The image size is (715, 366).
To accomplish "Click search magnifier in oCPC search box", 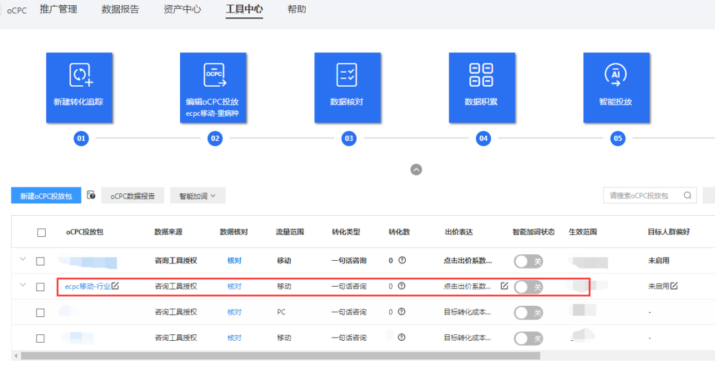I will click(687, 195).
